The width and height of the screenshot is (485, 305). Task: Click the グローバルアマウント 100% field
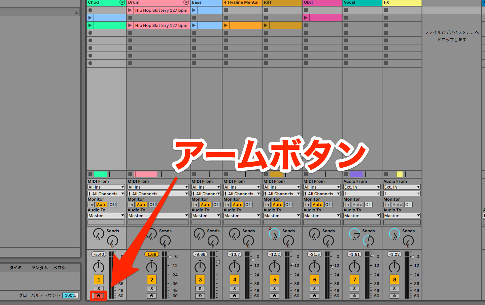70,296
